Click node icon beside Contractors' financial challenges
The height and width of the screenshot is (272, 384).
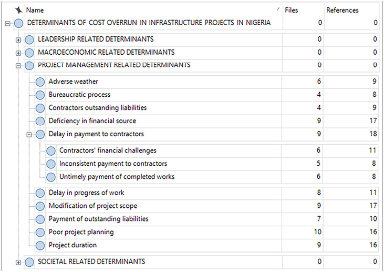(51, 151)
